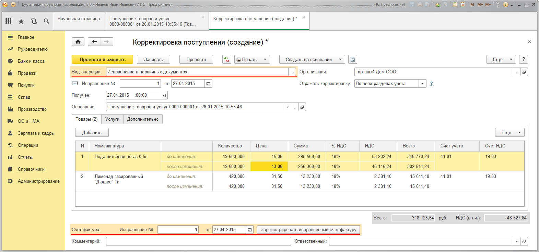Click the Номенклатура column header
Image resolution: width=539 pixels, height=252 pixels.
coord(125,146)
